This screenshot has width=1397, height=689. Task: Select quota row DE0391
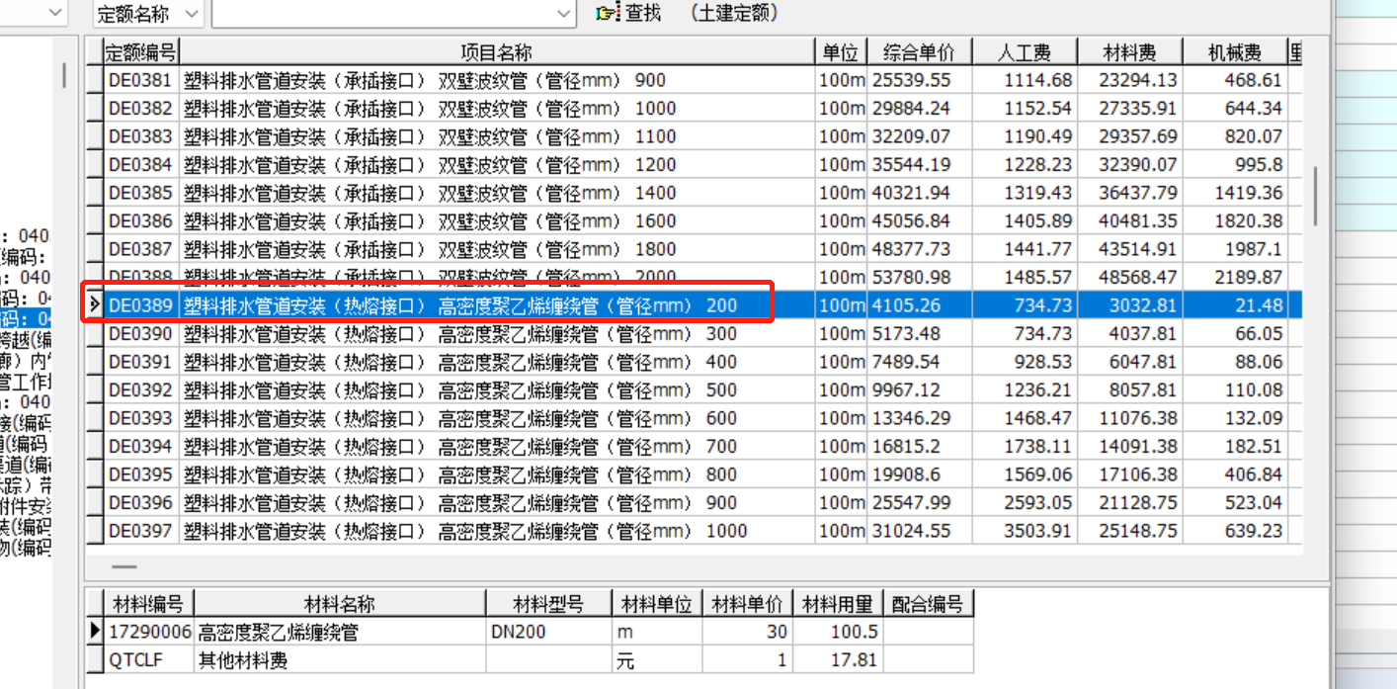(696, 362)
